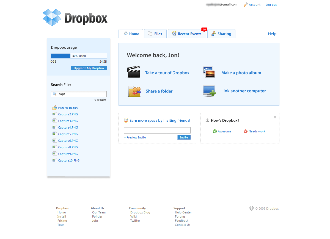Open the Files tab

coord(155,34)
